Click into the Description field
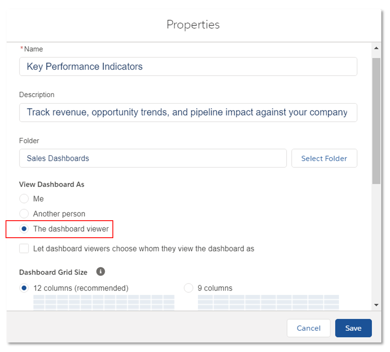 (188, 113)
